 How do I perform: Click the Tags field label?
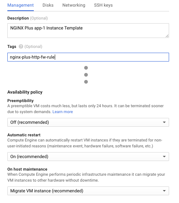coord(12,46)
